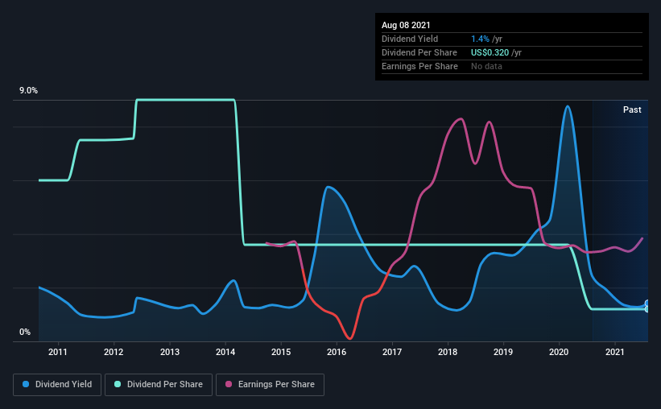The height and width of the screenshot is (409, 661).
Task: Select the 2014 x-axis year label
Action: point(225,352)
